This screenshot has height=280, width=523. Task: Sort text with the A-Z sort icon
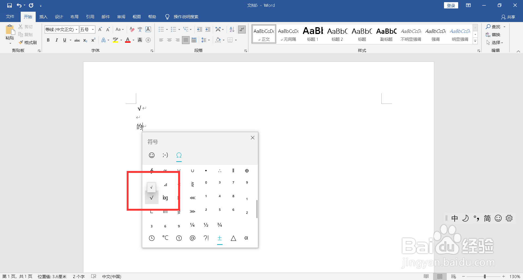(x=232, y=29)
